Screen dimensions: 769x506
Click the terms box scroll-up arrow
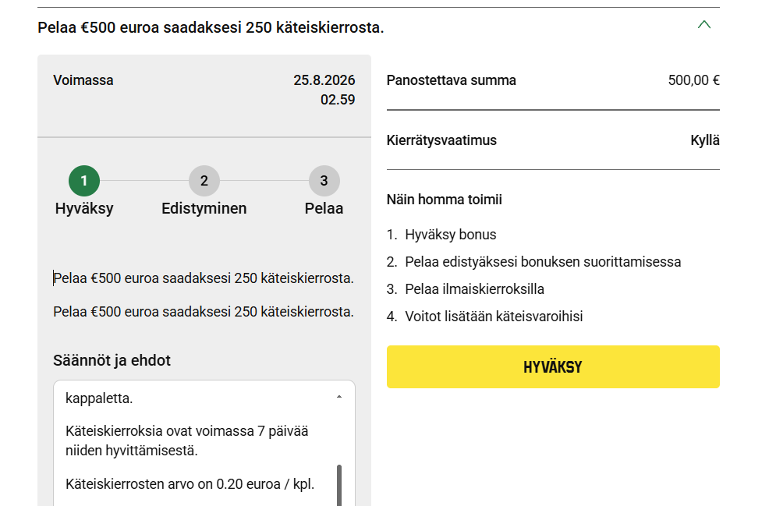point(339,397)
